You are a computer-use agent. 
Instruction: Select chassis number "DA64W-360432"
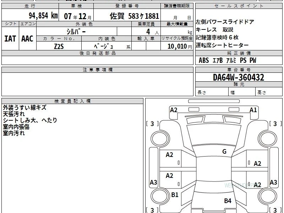coord(239,77)
